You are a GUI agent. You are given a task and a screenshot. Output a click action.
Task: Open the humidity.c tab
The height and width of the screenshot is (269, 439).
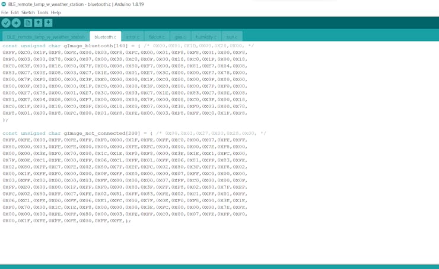(x=206, y=37)
